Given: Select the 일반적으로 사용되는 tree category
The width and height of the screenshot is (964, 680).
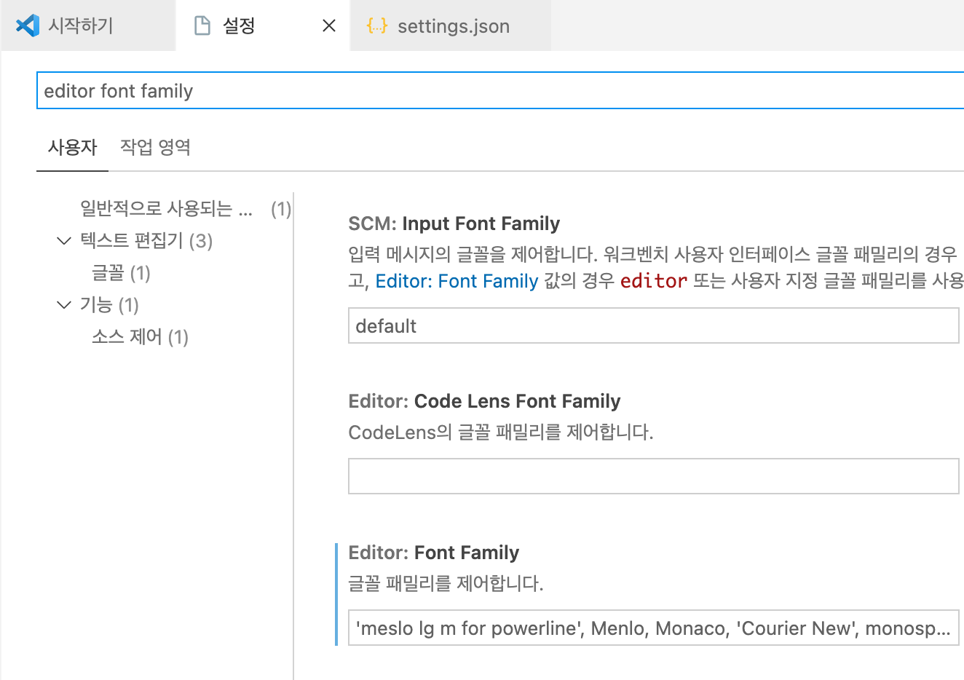Looking at the screenshot, I should point(167,209).
